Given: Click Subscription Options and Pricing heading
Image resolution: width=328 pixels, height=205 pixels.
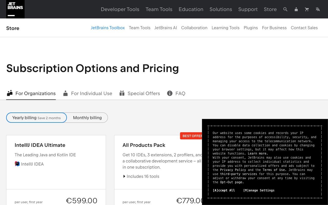Looking at the screenshot, I should (93, 68).
